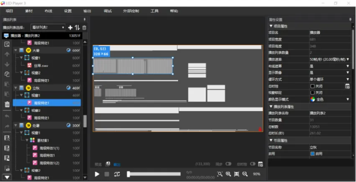This screenshot has width=356, height=182.
Task: Collapse the 素材集1 node
Action: 27,140
